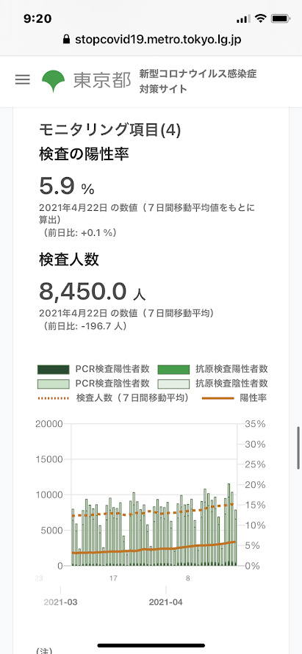Toggle 陽性率 solid orange line legend
This screenshot has height=654, width=302.
click(217, 398)
